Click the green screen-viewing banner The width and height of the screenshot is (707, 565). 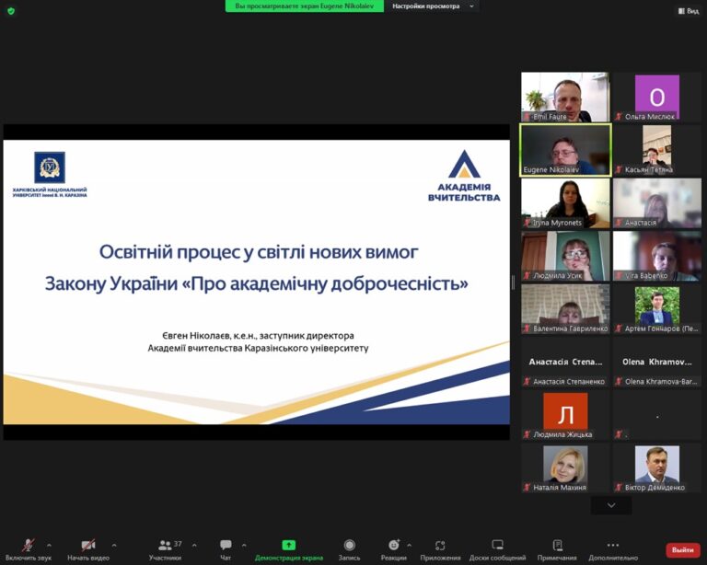305,6
